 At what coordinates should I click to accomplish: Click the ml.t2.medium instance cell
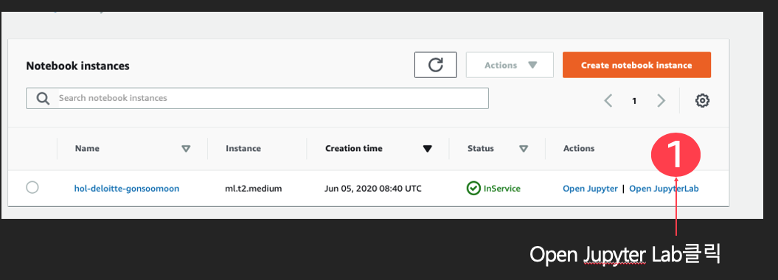point(254,189)
